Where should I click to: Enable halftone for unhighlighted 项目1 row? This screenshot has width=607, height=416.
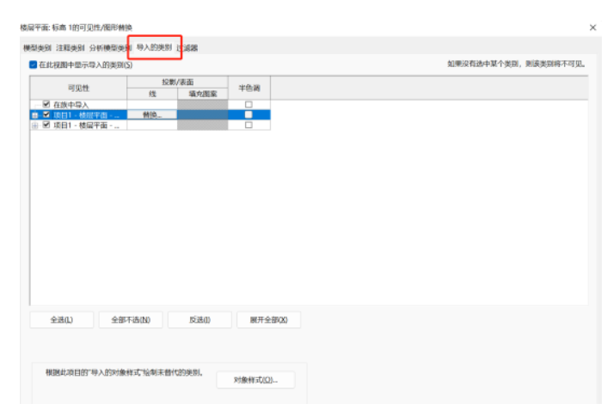248,125
